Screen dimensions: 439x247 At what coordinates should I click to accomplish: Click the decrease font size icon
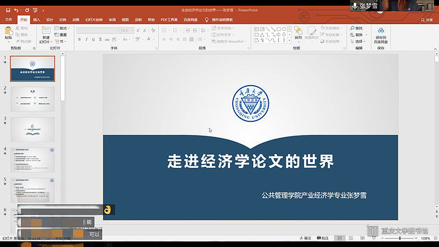point(145,30)
